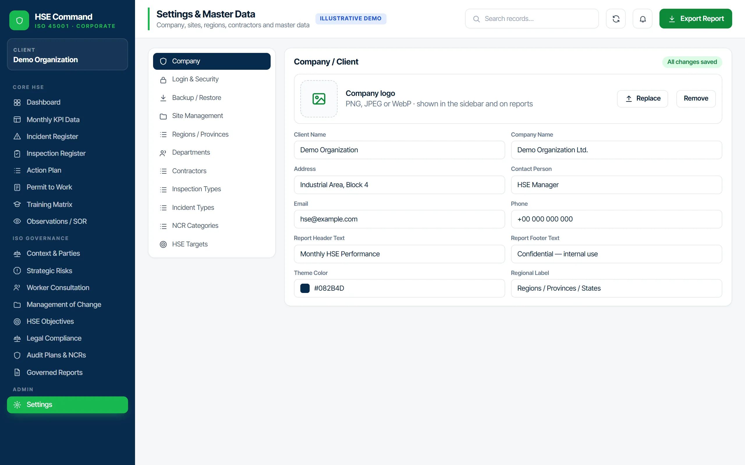This screenshot has height=465, width=745.
Task: Click the Company / Client heading
Action: click(x=326, y=62)
